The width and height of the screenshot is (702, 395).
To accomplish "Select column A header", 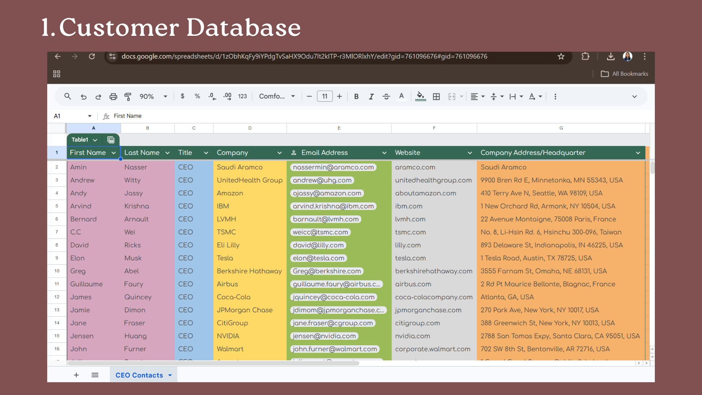I will point(94,128).
